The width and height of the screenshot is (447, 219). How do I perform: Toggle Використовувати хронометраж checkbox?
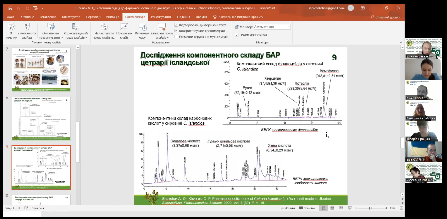click(x=176, y=31)
